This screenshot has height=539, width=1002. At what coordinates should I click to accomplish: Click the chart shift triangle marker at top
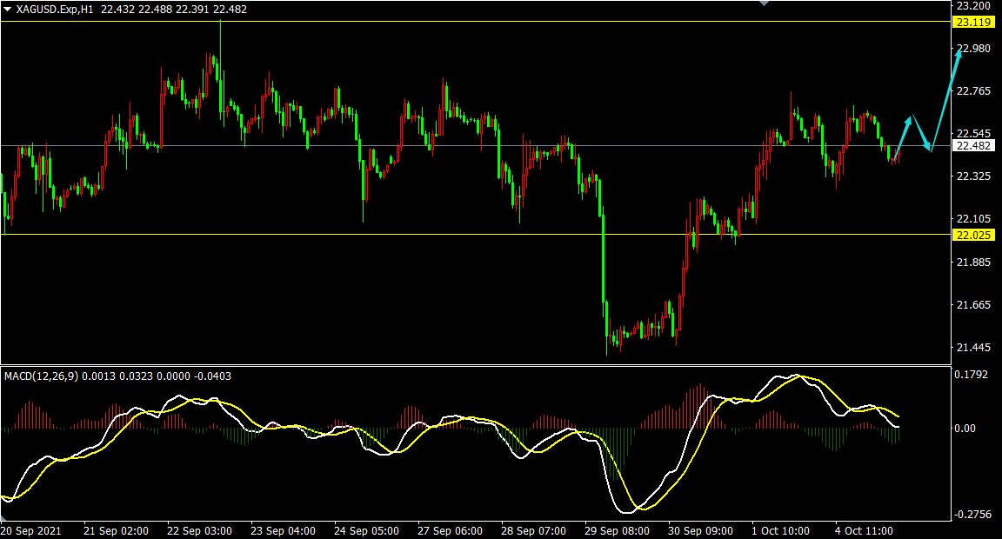pos(765,3)
